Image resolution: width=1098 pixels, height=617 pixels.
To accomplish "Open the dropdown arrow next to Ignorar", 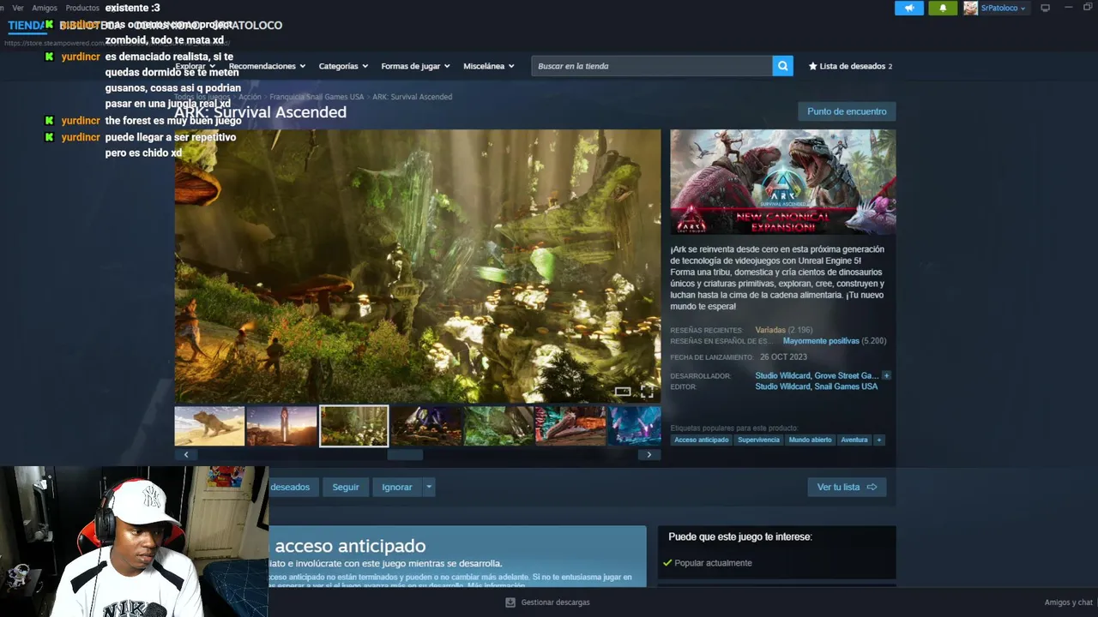I will [x=429, y=487].
